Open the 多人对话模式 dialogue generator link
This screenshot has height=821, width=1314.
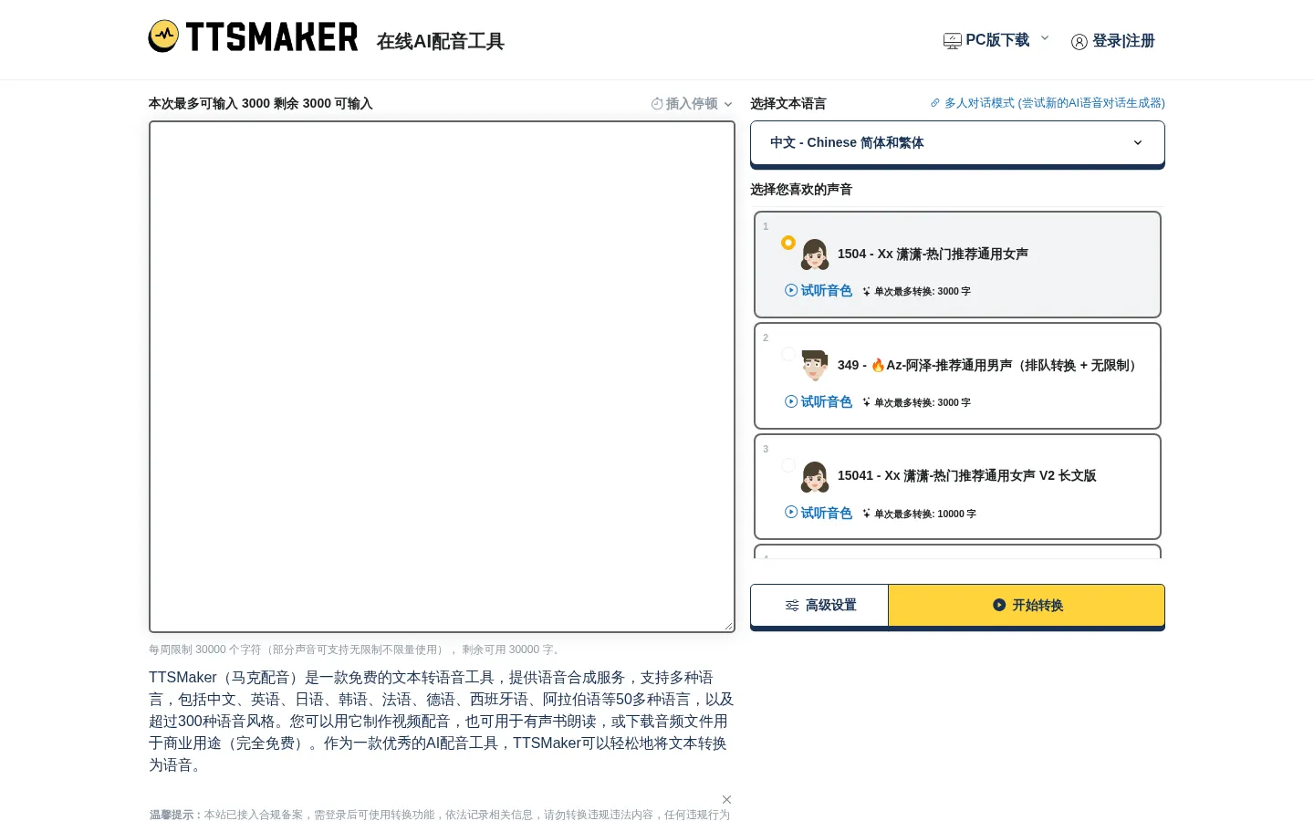(x=1054, y=103)
